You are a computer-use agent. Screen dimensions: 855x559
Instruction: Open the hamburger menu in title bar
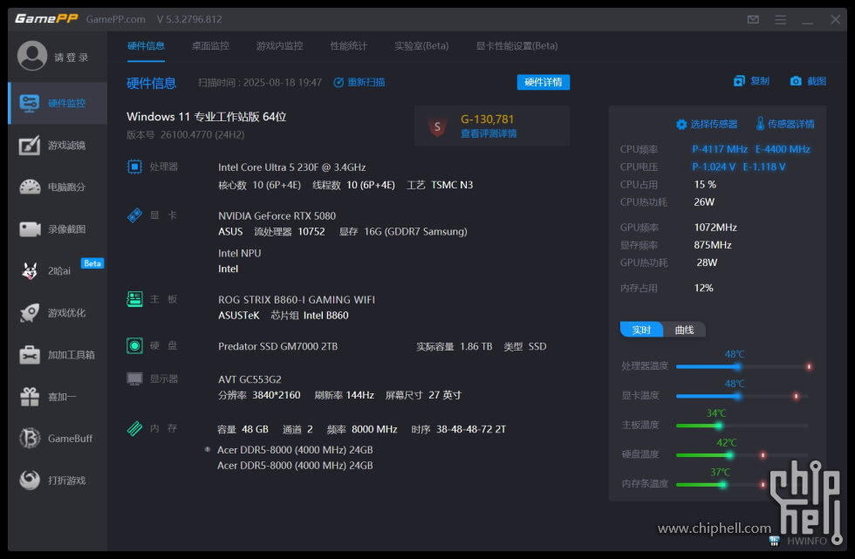click(780, 19)
